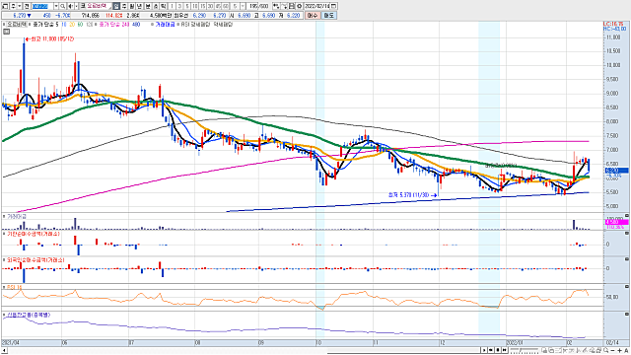Click the red 매수 buy button
Screen dimensions: 631x355
314,16
